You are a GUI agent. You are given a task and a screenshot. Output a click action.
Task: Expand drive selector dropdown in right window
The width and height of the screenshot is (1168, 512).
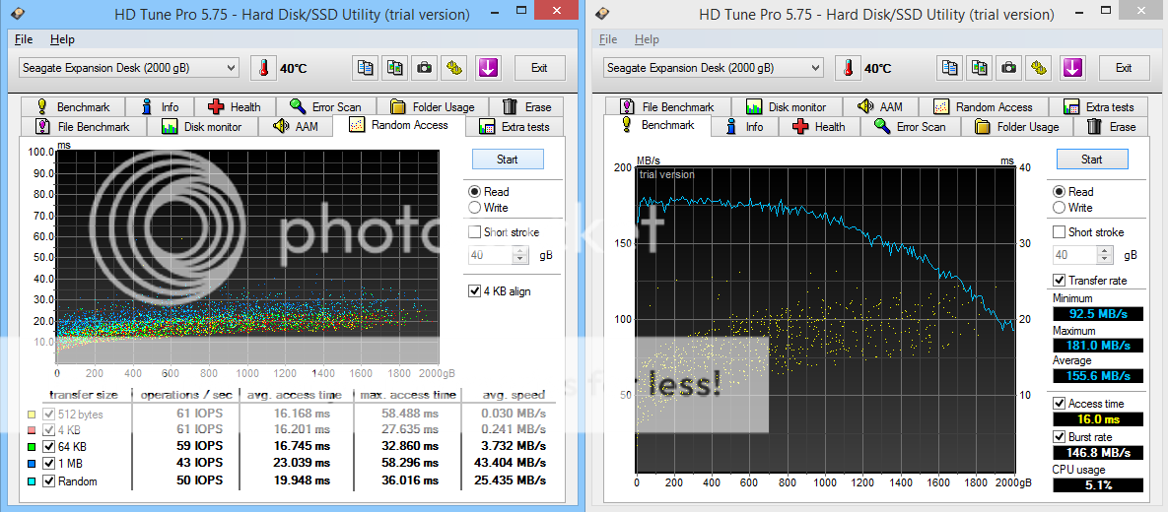(x=816, y=68)
